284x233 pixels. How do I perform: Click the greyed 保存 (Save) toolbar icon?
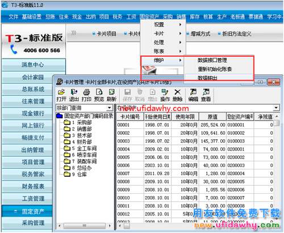pyautogui.click(x=127, y=95)
